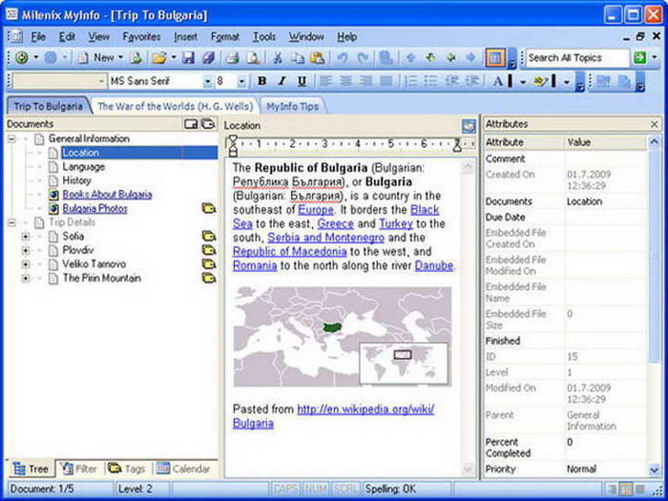Open the Favorites menu

click(141, 37)
